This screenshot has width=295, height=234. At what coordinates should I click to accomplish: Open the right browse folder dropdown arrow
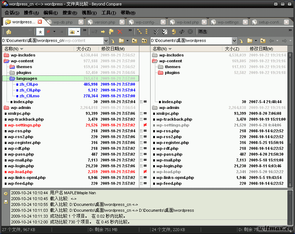(x=256, y=41)
